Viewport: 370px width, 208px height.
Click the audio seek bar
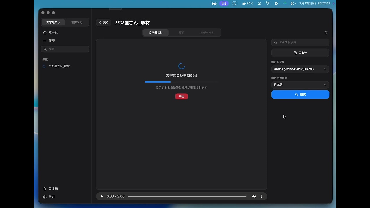click(x=187, y=196)
